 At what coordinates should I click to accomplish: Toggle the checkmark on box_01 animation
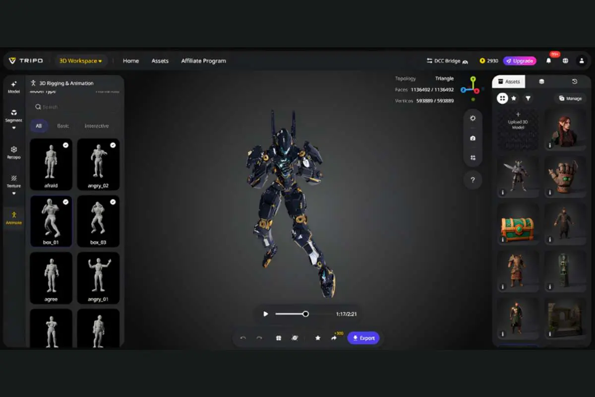66,202
